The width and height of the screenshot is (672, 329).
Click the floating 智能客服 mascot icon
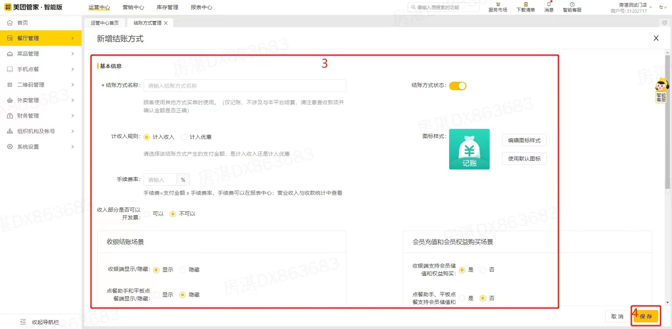click(x=661, y=90)
